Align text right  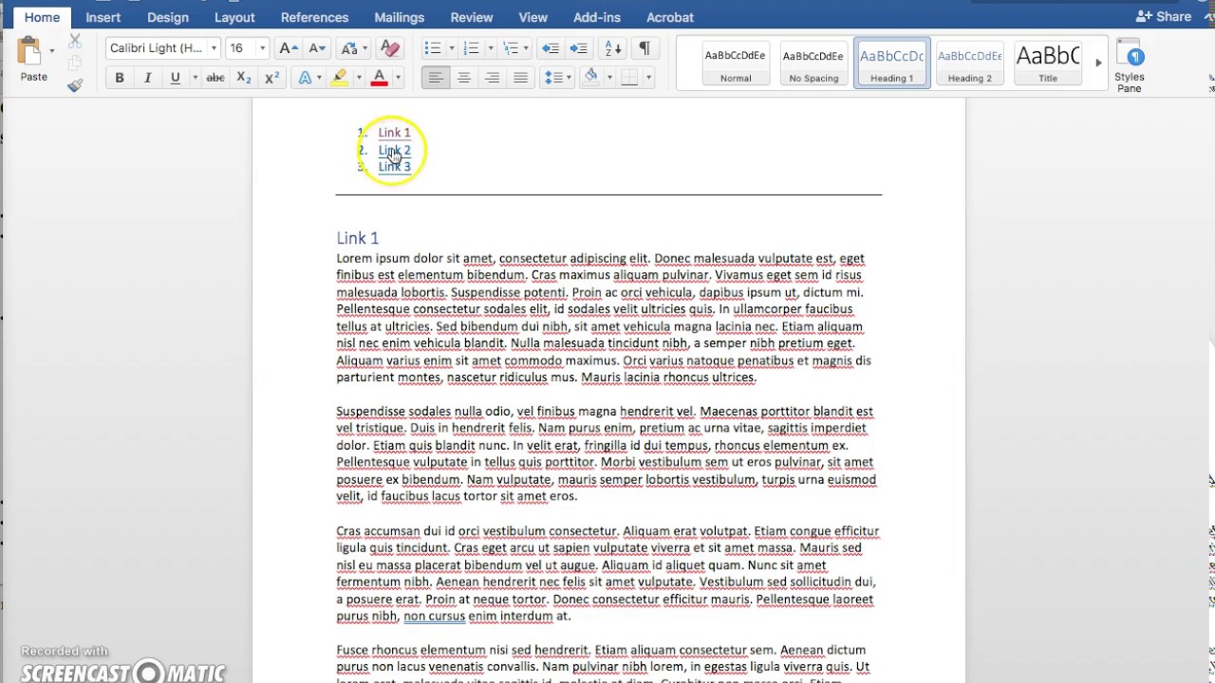coord(492,78)
